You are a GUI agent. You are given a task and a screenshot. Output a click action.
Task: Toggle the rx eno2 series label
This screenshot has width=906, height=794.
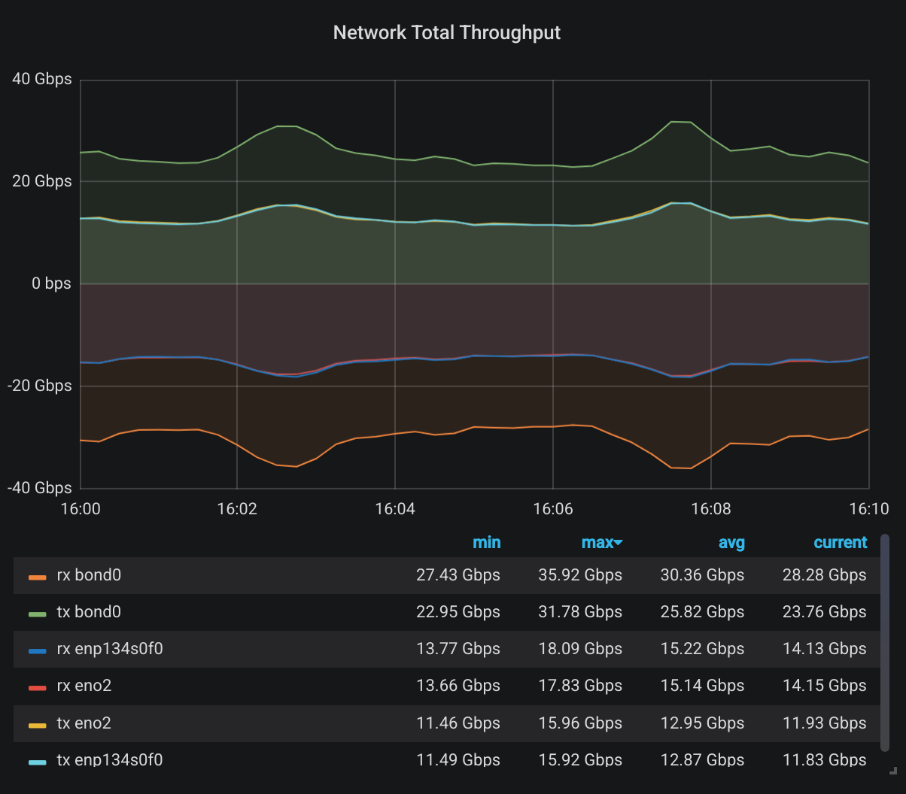click(x=84, y=686)
